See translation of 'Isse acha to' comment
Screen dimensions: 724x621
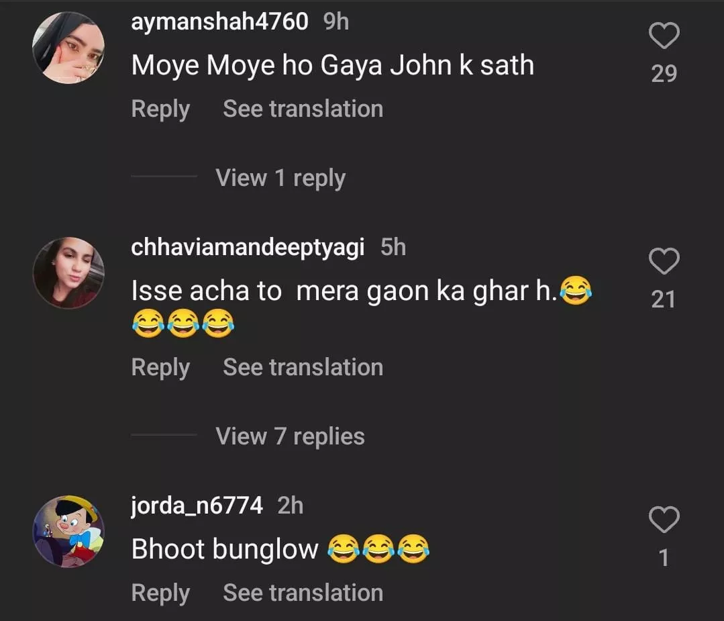pos(303,367)
